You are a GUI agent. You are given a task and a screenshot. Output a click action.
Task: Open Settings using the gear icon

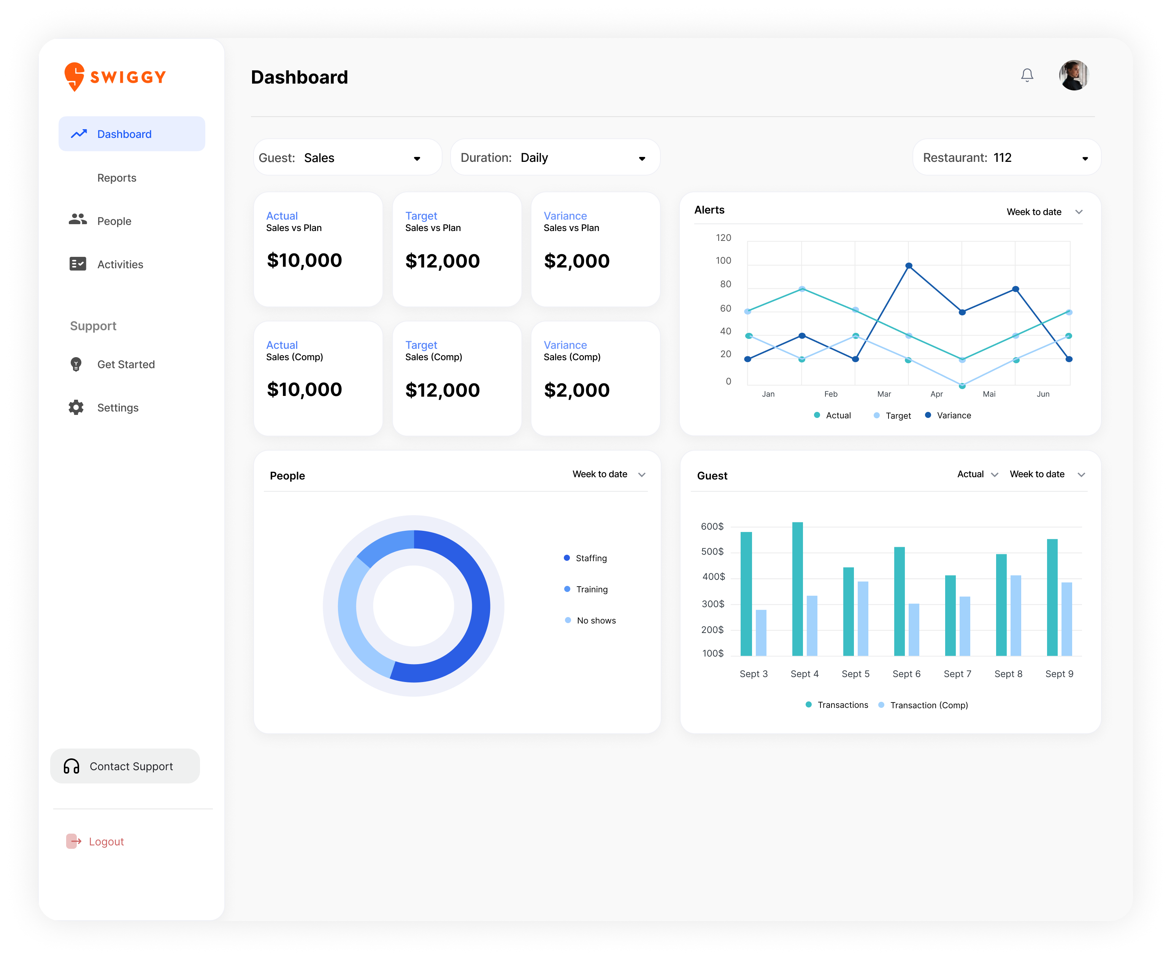76,407
